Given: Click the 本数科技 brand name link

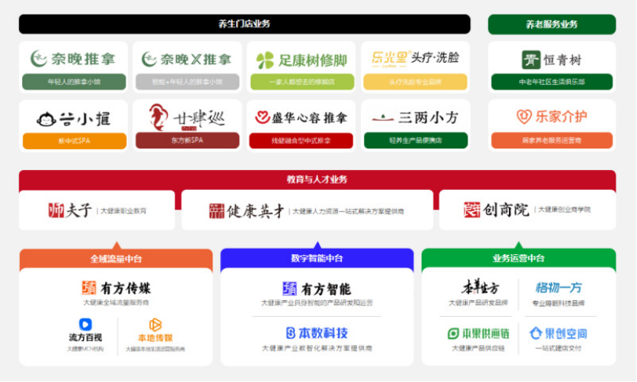Looking at the screenshot, I should coord(317,333).
